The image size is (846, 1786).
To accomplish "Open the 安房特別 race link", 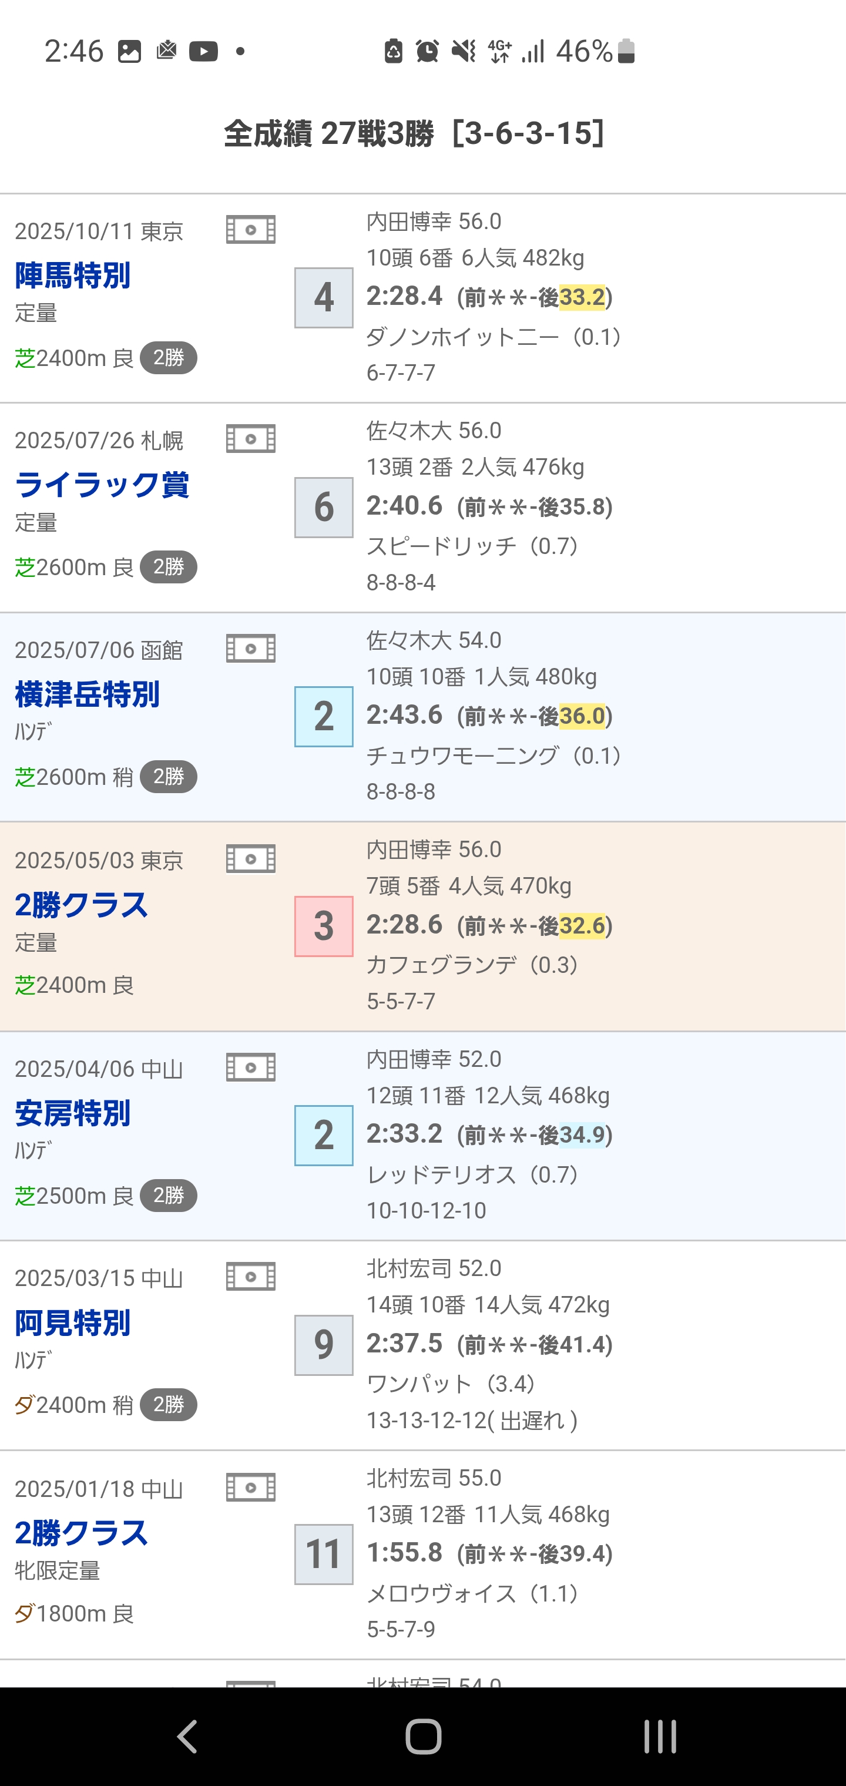I will coord(73,1113).
